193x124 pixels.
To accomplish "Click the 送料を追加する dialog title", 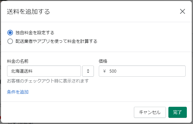I will [28, 12].
